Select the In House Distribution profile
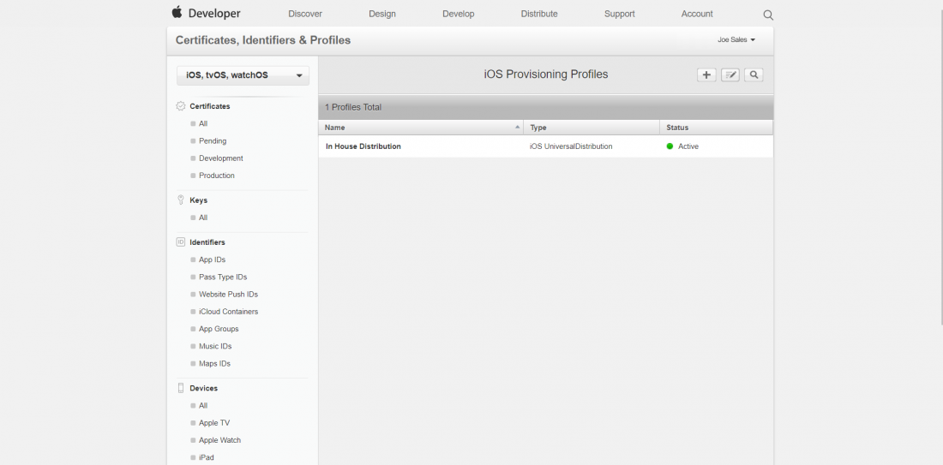 (363, 146)
